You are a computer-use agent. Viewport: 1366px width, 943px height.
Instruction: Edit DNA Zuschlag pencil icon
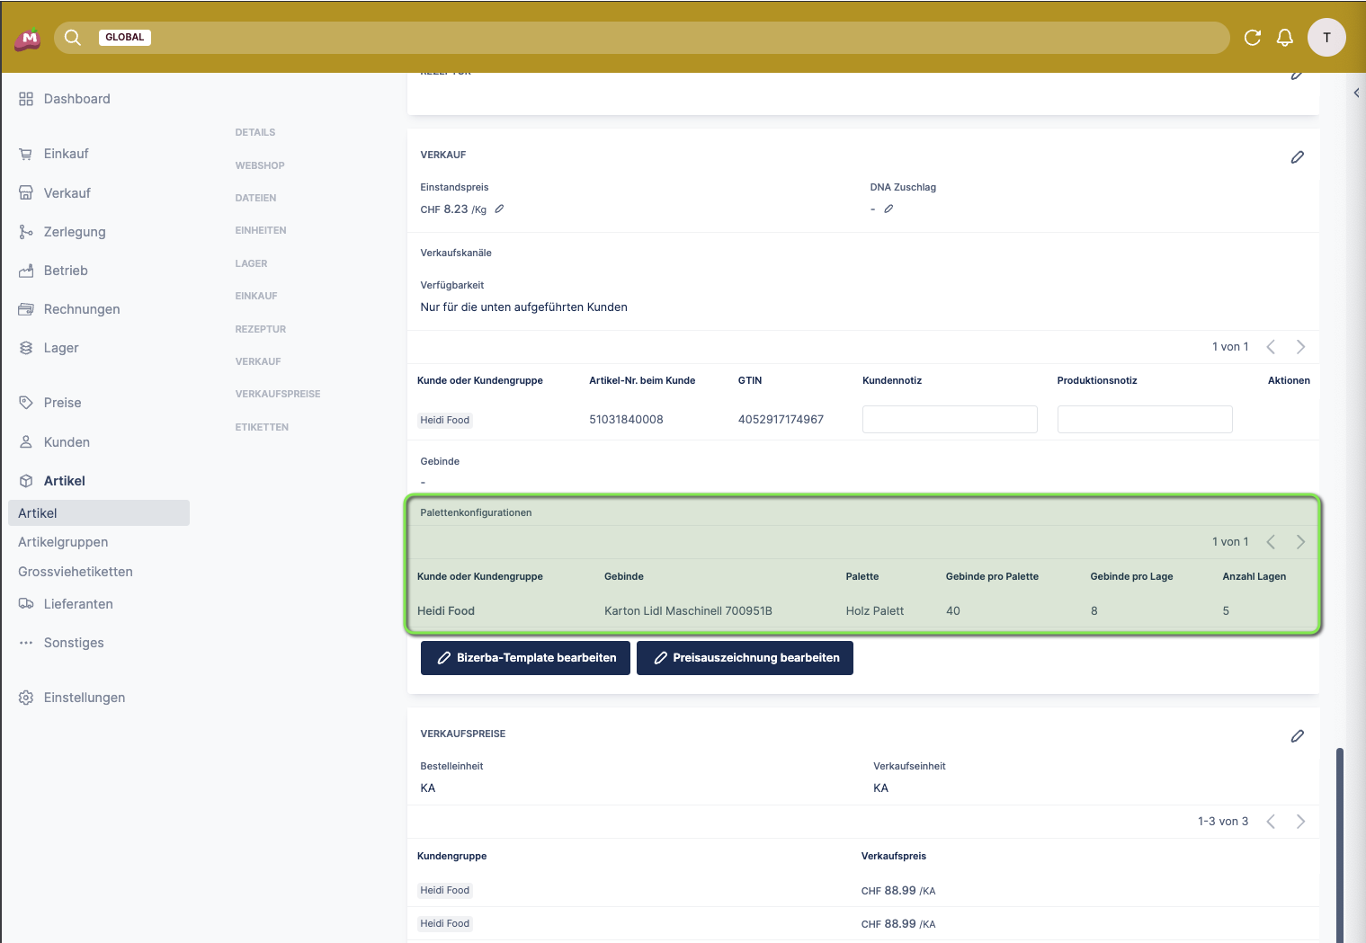pyautogui.click(x=888, y=209)
